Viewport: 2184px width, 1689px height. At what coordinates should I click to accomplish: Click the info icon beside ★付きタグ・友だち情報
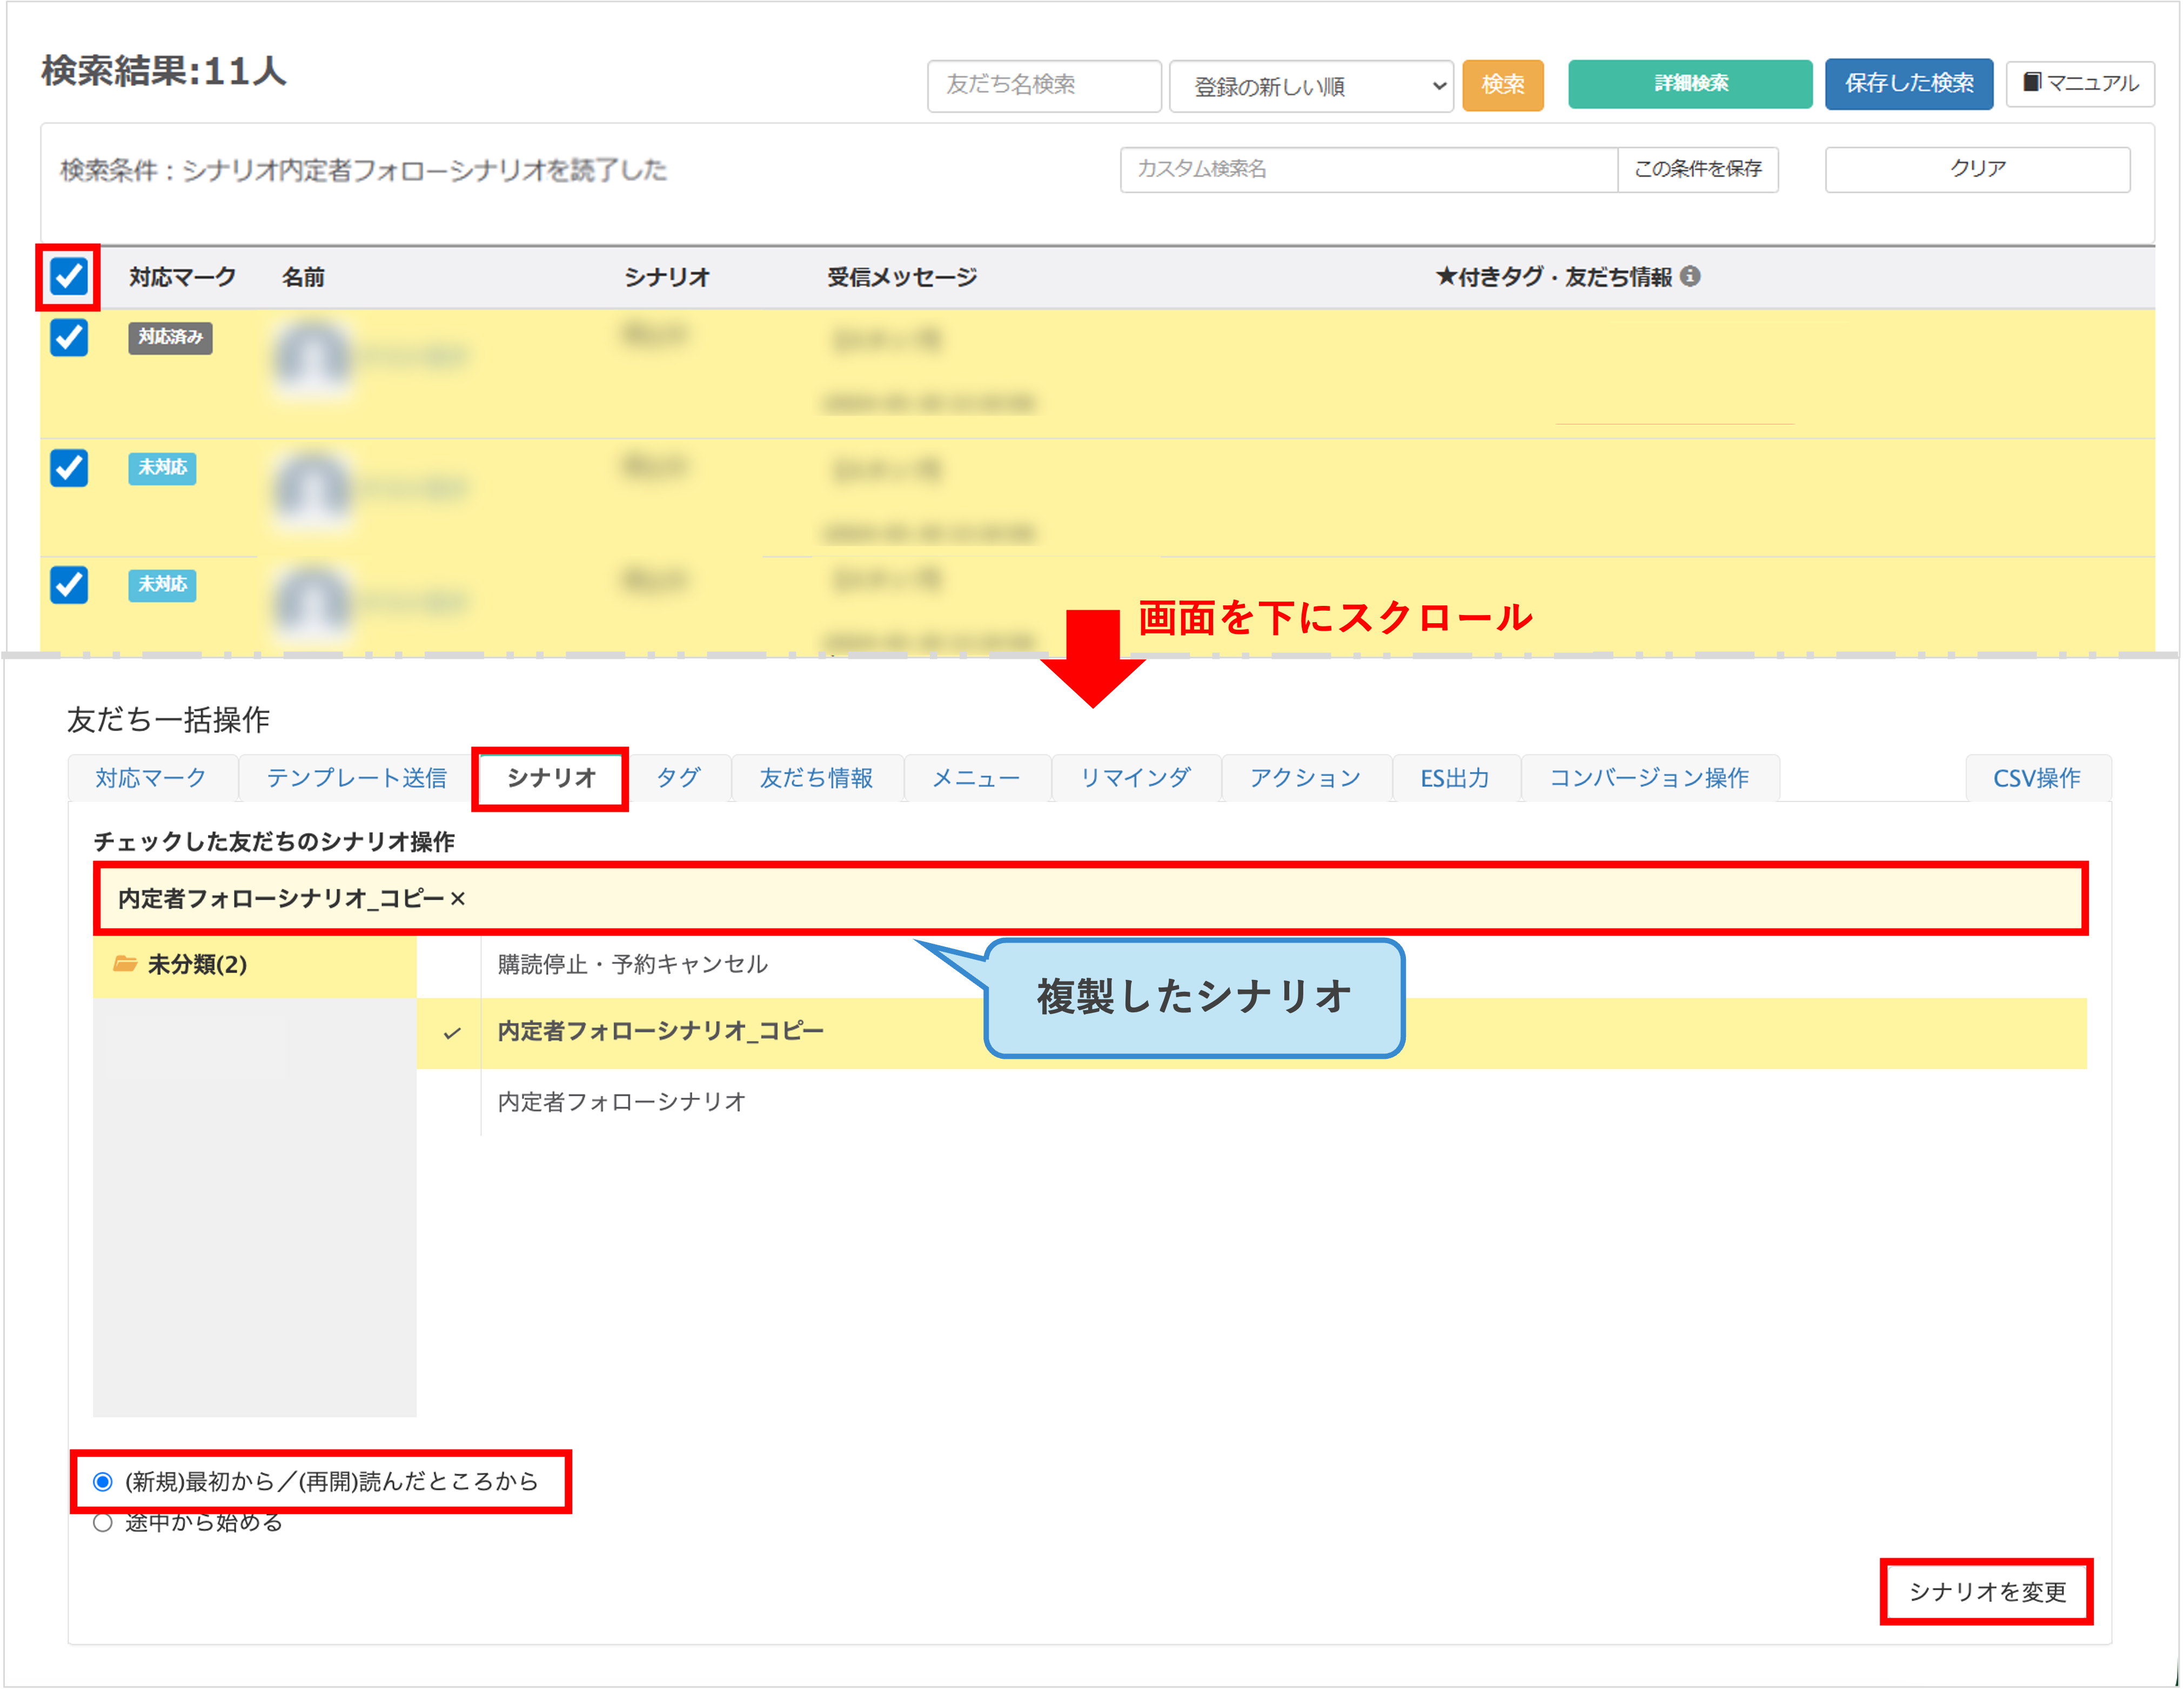click(x=1690, y=276)
